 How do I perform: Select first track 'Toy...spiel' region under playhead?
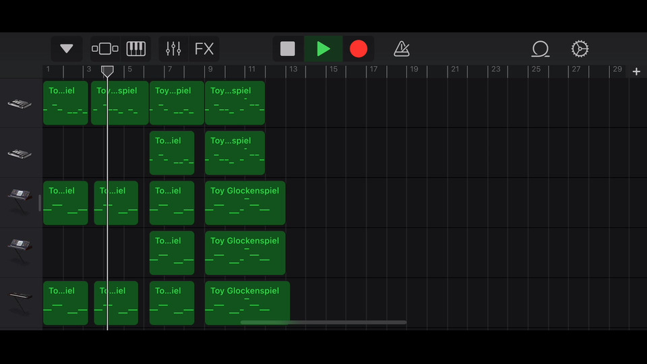point(120,102)
